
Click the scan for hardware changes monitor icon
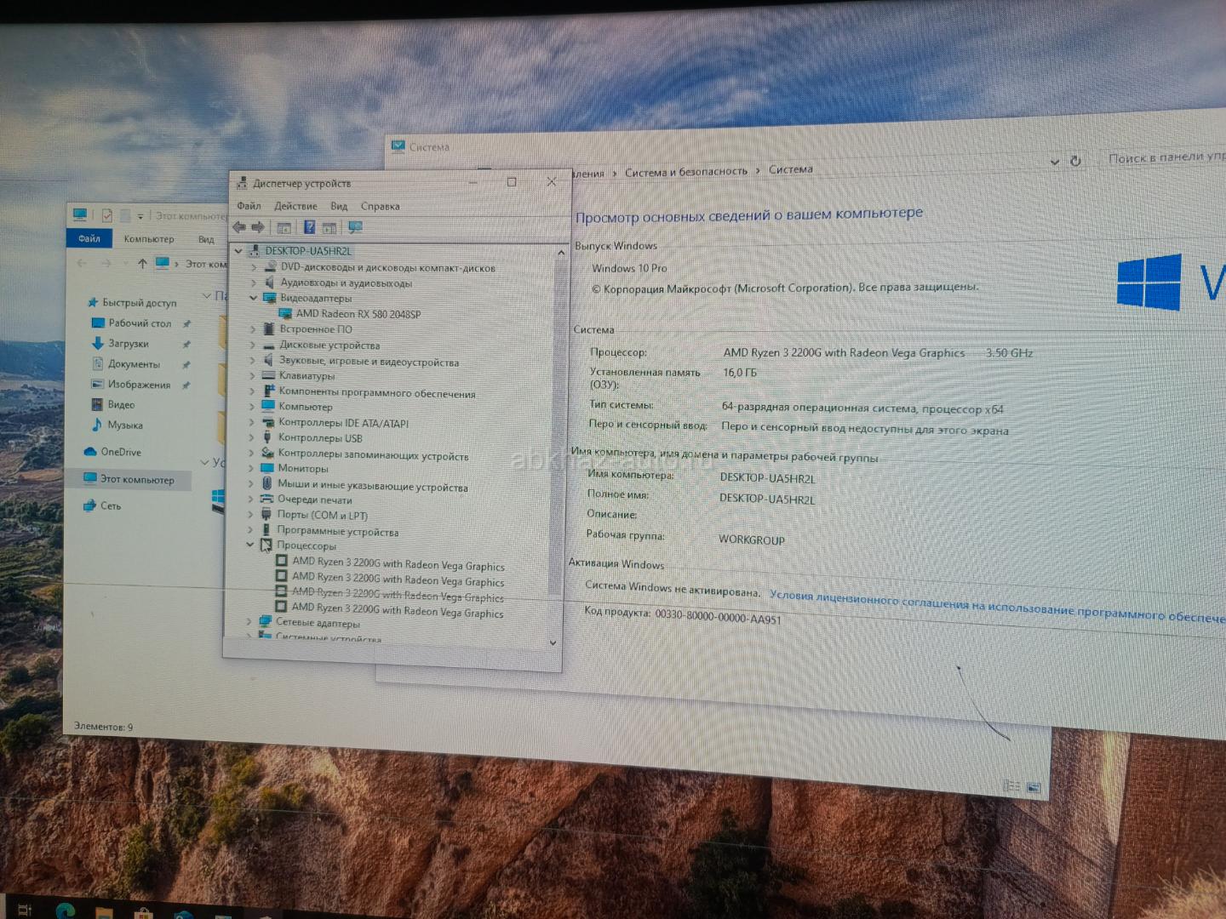coord(355,227)
